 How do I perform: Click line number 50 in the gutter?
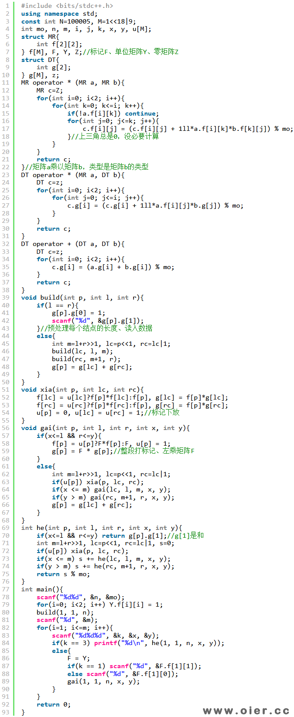pyautogui.click(x=6, y=382)
